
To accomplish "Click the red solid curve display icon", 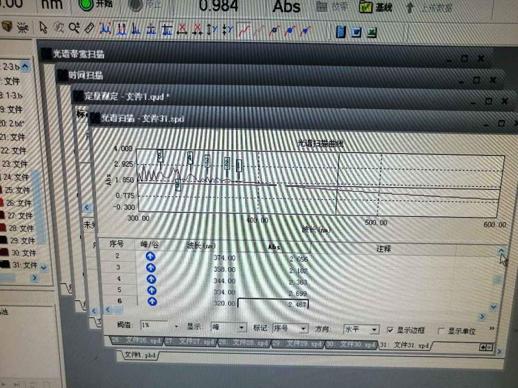I will pos(244,31).
